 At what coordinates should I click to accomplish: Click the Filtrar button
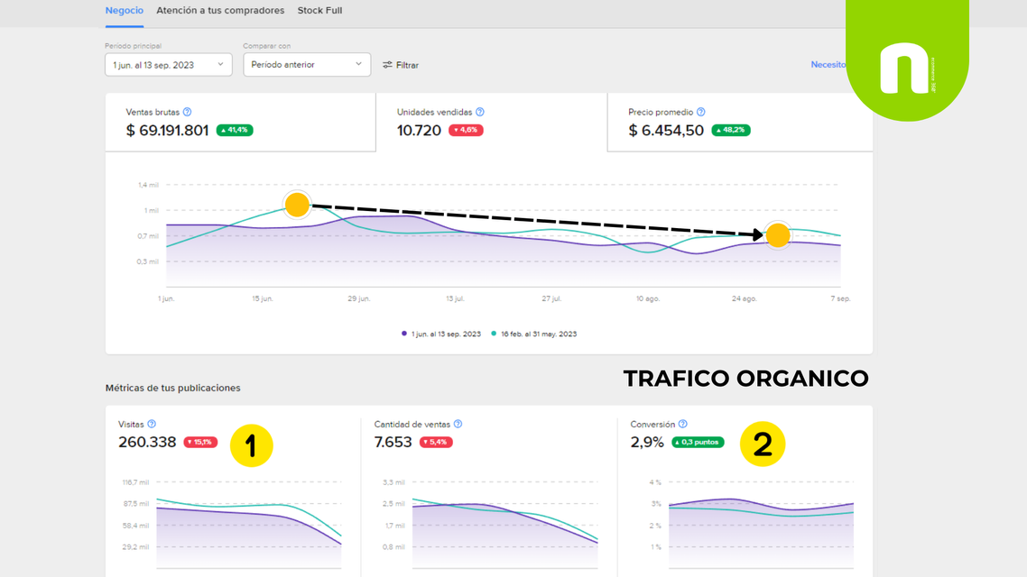(401, 65)
